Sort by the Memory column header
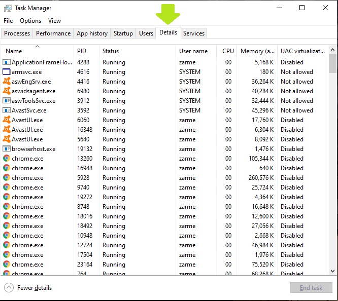The width and height of the screenshot is (338, 301). (257, 51)
